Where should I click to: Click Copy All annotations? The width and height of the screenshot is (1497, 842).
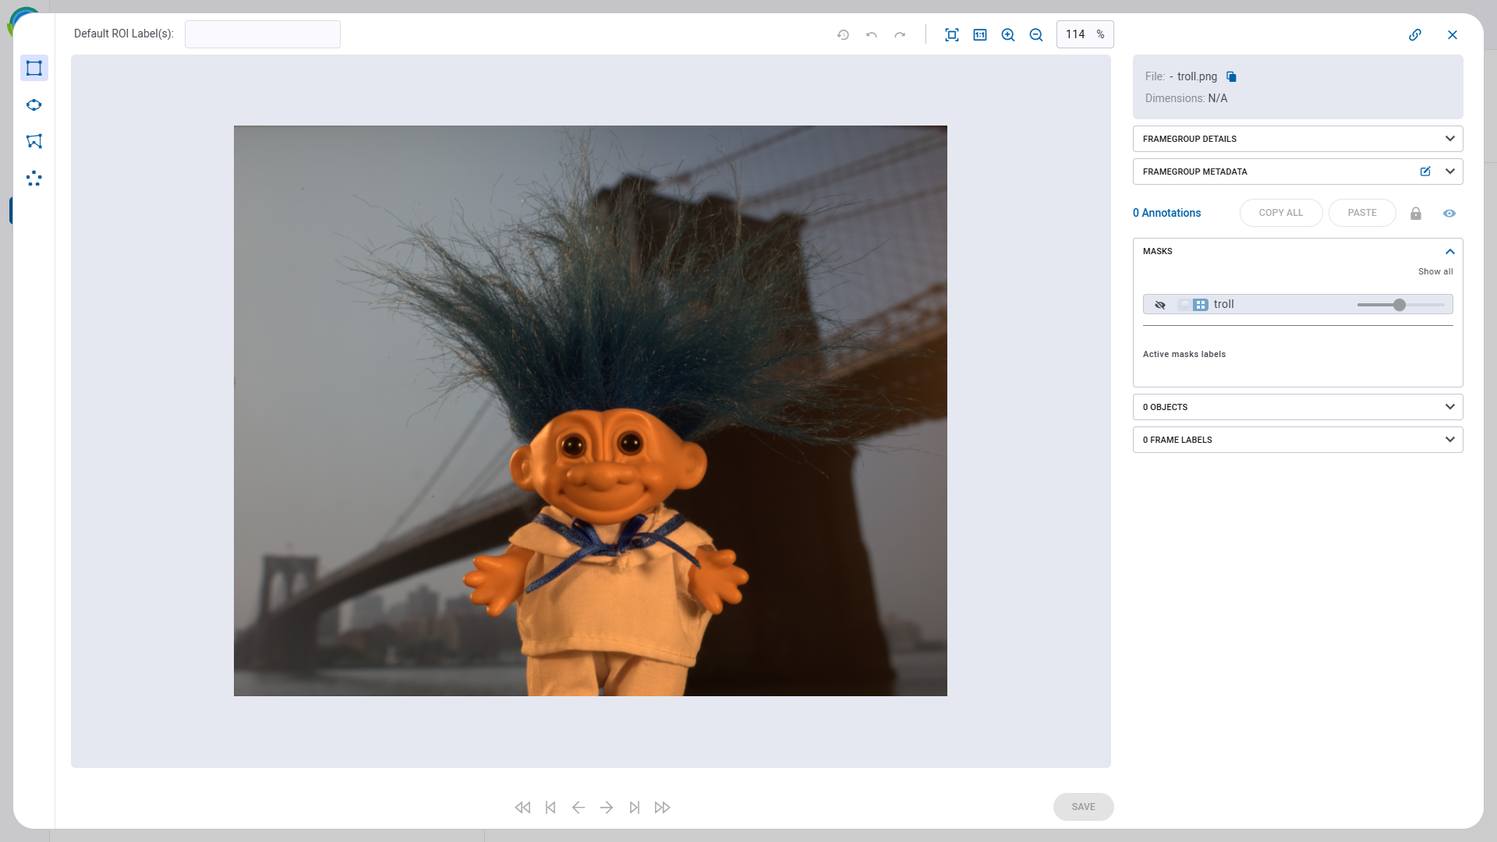(x=1280, y=212)
